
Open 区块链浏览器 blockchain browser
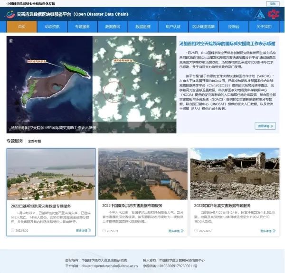[x=203, y=27]
